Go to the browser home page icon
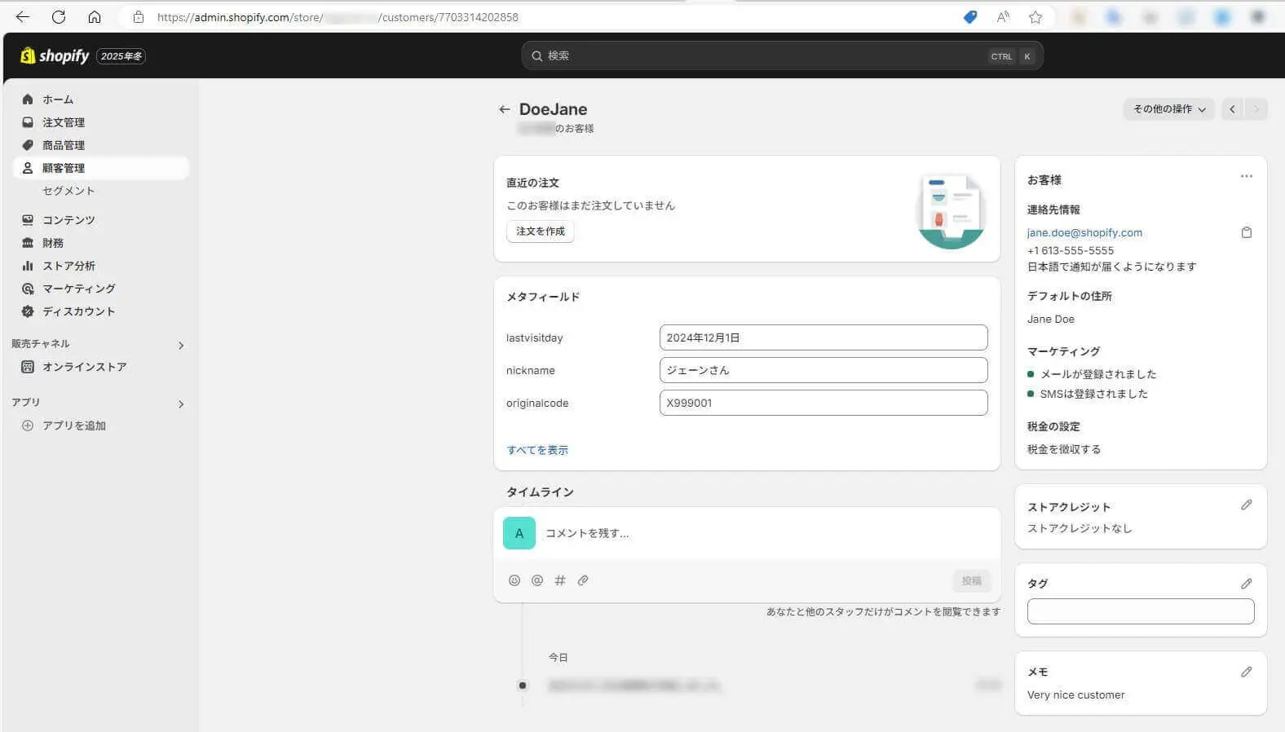 pos(95,16)
